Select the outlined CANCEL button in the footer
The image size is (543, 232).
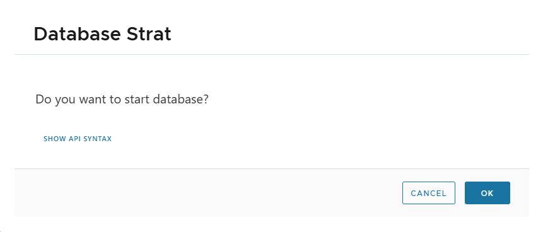pos(429,193)
